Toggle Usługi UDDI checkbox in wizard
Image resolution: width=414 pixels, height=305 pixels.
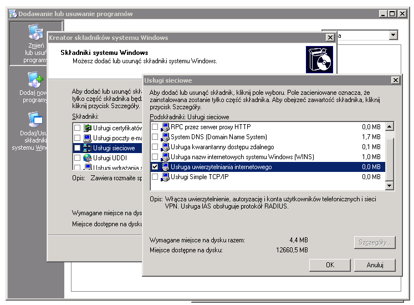pos(78,158)
